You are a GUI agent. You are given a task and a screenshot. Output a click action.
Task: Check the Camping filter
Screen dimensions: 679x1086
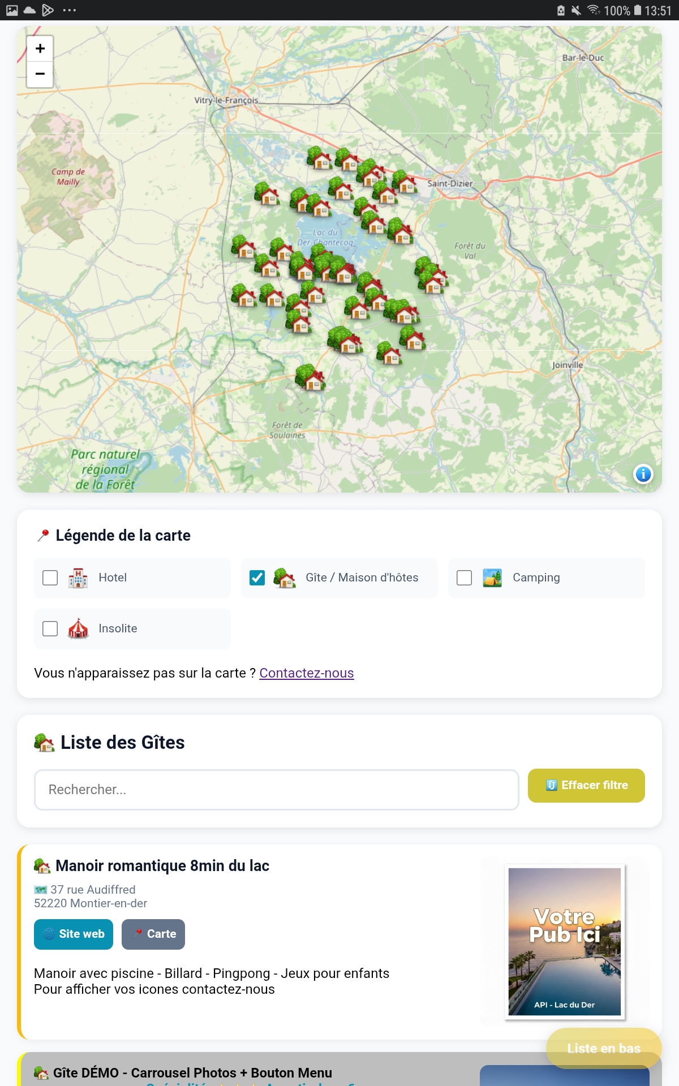tap(465, 578)
